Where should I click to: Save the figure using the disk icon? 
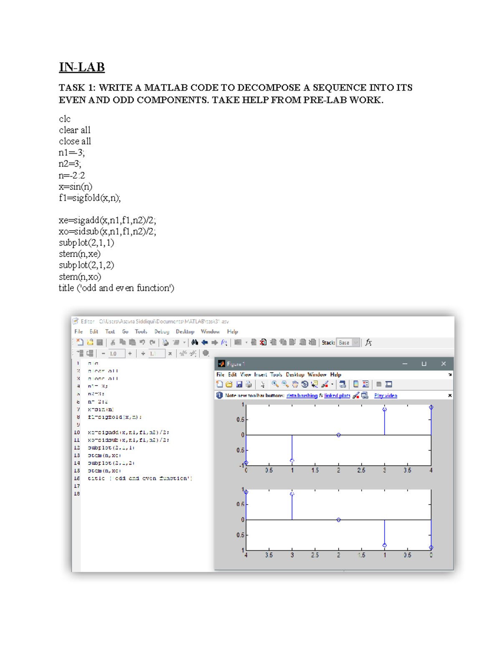(239, 384)
